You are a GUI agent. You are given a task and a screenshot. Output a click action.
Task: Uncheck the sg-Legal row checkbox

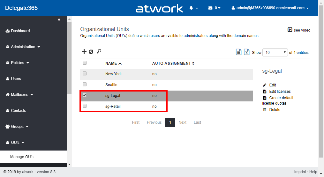(x=85, y=95)
